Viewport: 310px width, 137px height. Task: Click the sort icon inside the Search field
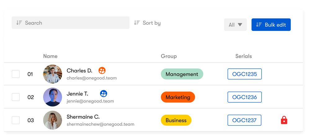coord(19,23)
